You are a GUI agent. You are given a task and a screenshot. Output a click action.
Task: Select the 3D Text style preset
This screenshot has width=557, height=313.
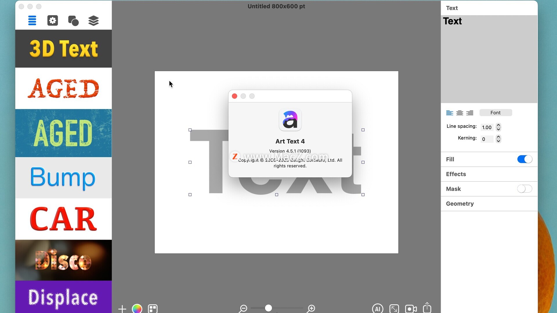tap(64, 49)
